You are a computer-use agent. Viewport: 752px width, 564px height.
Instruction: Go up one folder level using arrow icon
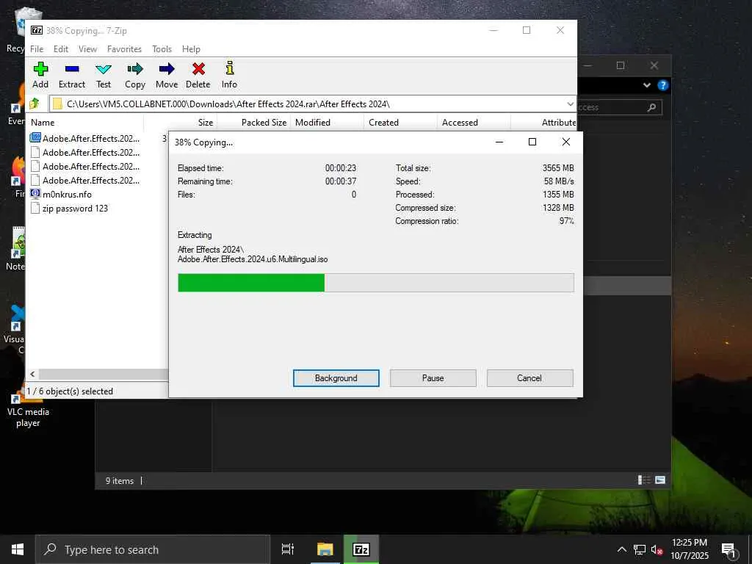(35, 104)
